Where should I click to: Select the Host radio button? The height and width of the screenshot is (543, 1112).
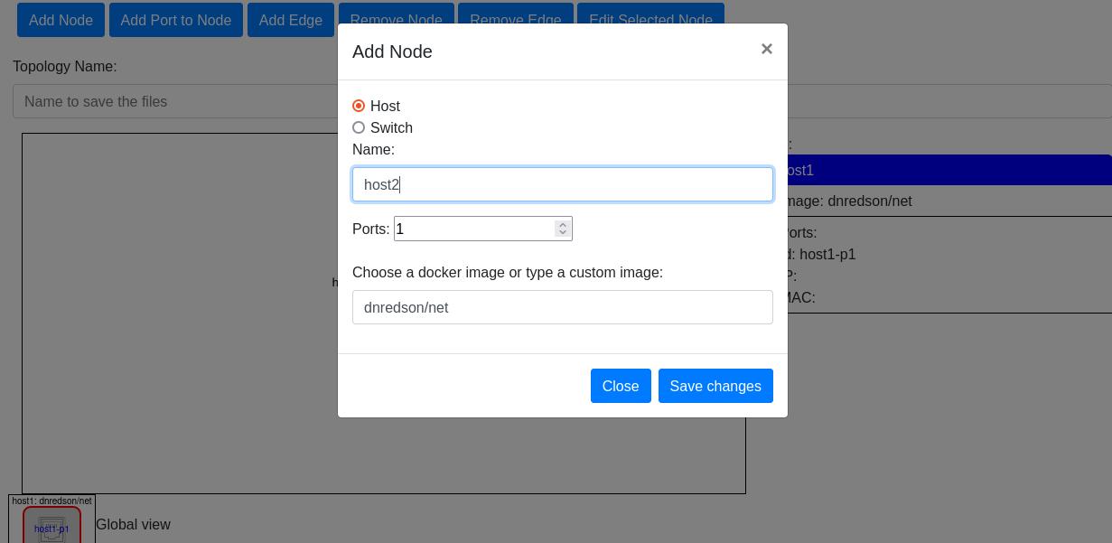pos(359,106)
